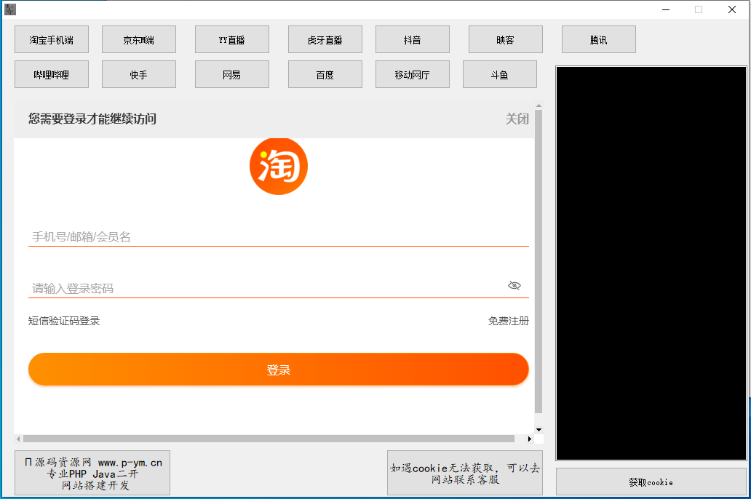The width and height of the screenshot is (751, 499).
Task: Click inside the black cookie output box
Action: pyautogui.click(x=651, y=263)
